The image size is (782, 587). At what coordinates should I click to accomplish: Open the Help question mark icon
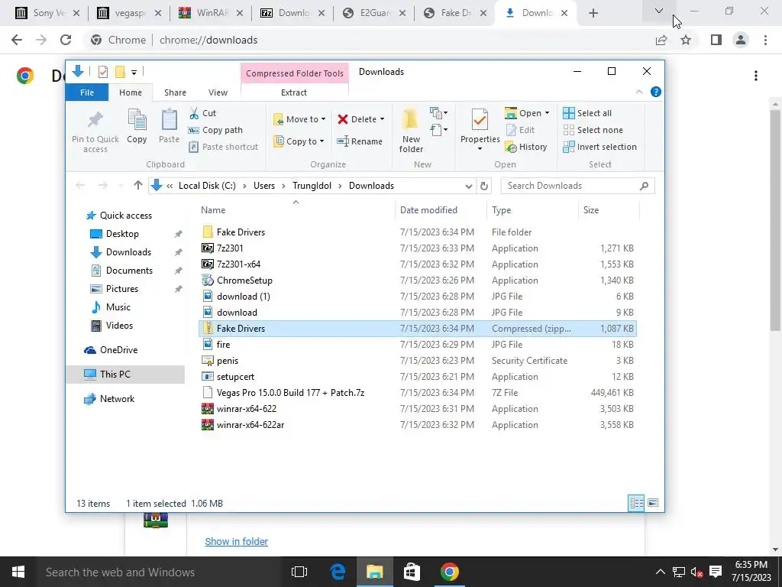pos(656,92)
